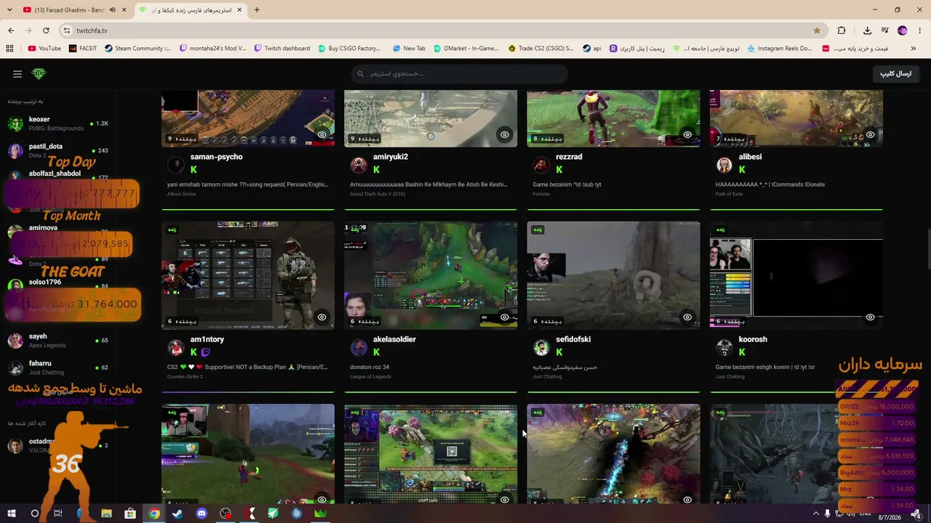The image size is (931, 523).
Task: Click the Send Clip button (ارسال کلیپ)
Action: click(895, 73)
